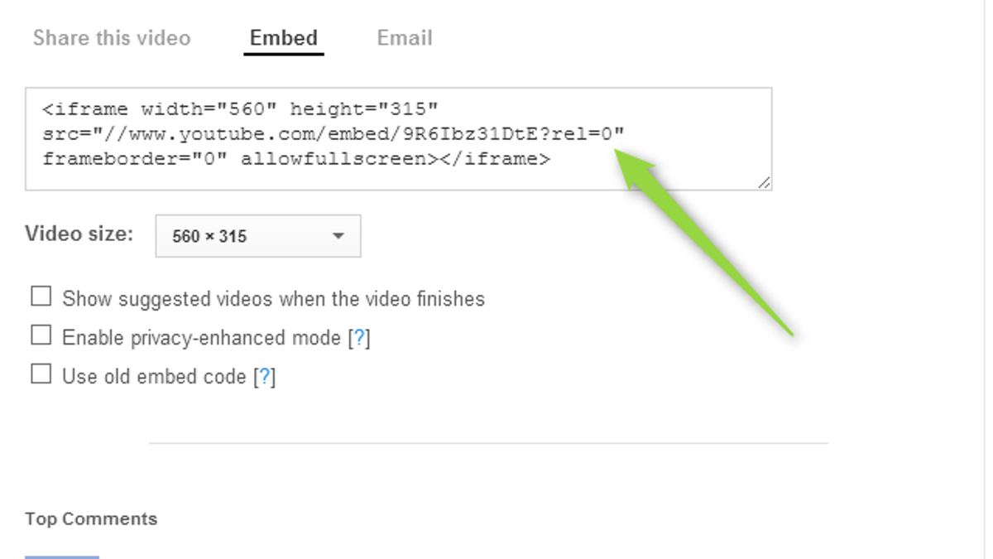The height and width of the screenshot is (559, 993).
Task: Tick the privacy-enhanced mode checkbox
Action: coord(41,335)
